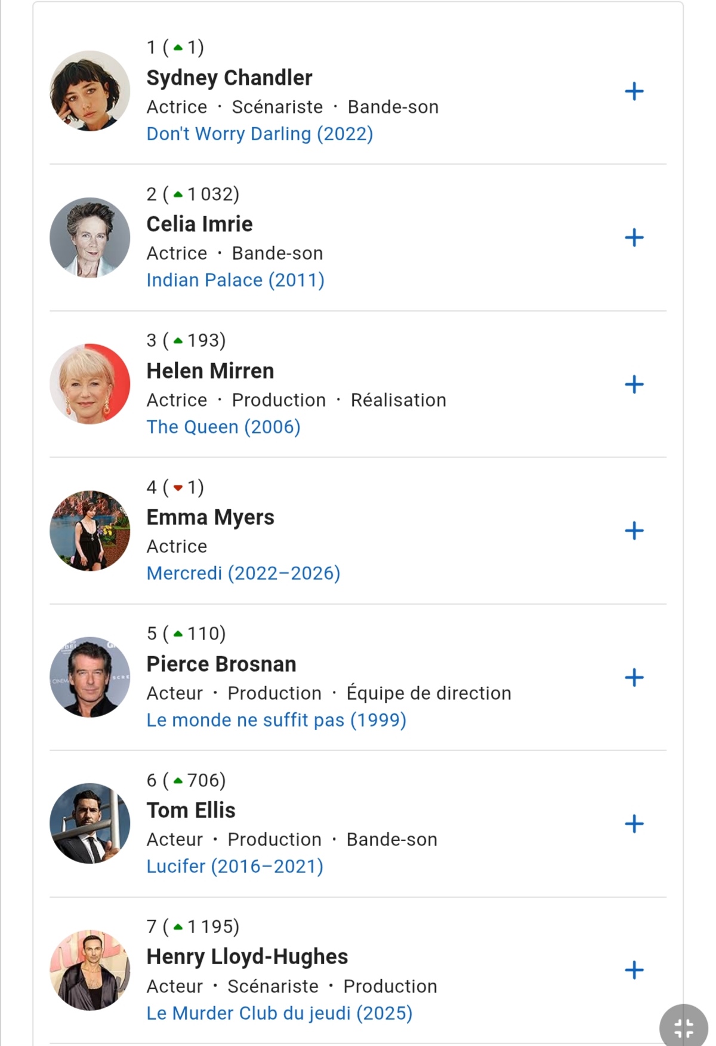Screen dimensions: 716x1046
Task: Open the Don't Worry Darling (2022) link
Action: (260, 134)
